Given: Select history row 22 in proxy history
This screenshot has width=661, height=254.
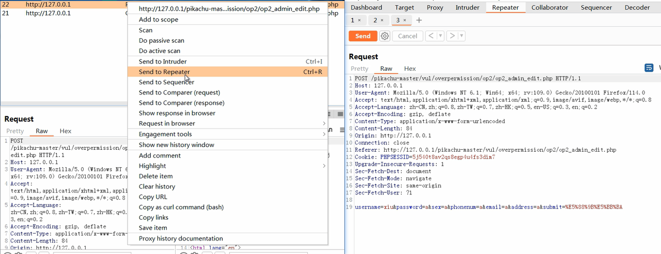Looking at the screenshot, I should [63, 4].
